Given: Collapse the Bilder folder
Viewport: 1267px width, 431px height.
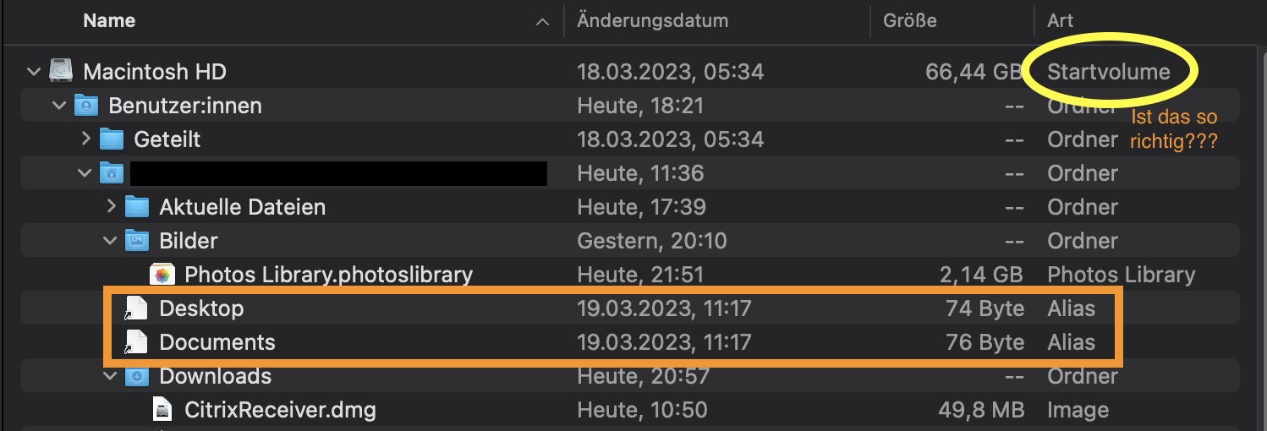Looking at the screenshot, I should [x=110, y=241].
